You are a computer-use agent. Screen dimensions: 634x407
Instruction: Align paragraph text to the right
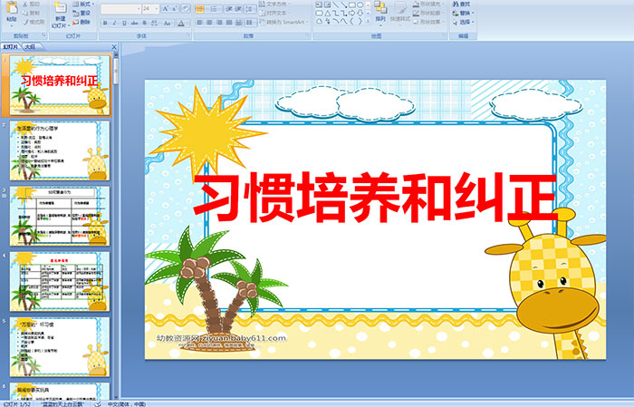[219, 23]
